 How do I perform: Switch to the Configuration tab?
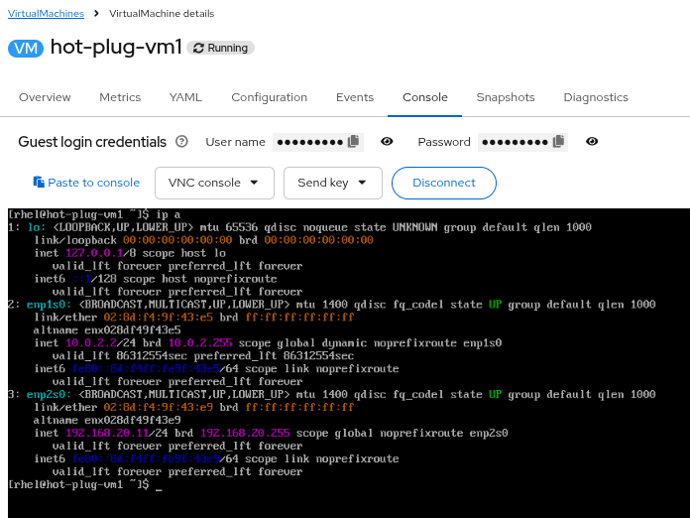click(269, 97)
